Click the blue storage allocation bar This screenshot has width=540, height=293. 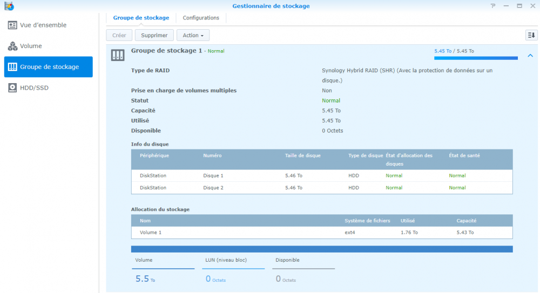point(322,249)
